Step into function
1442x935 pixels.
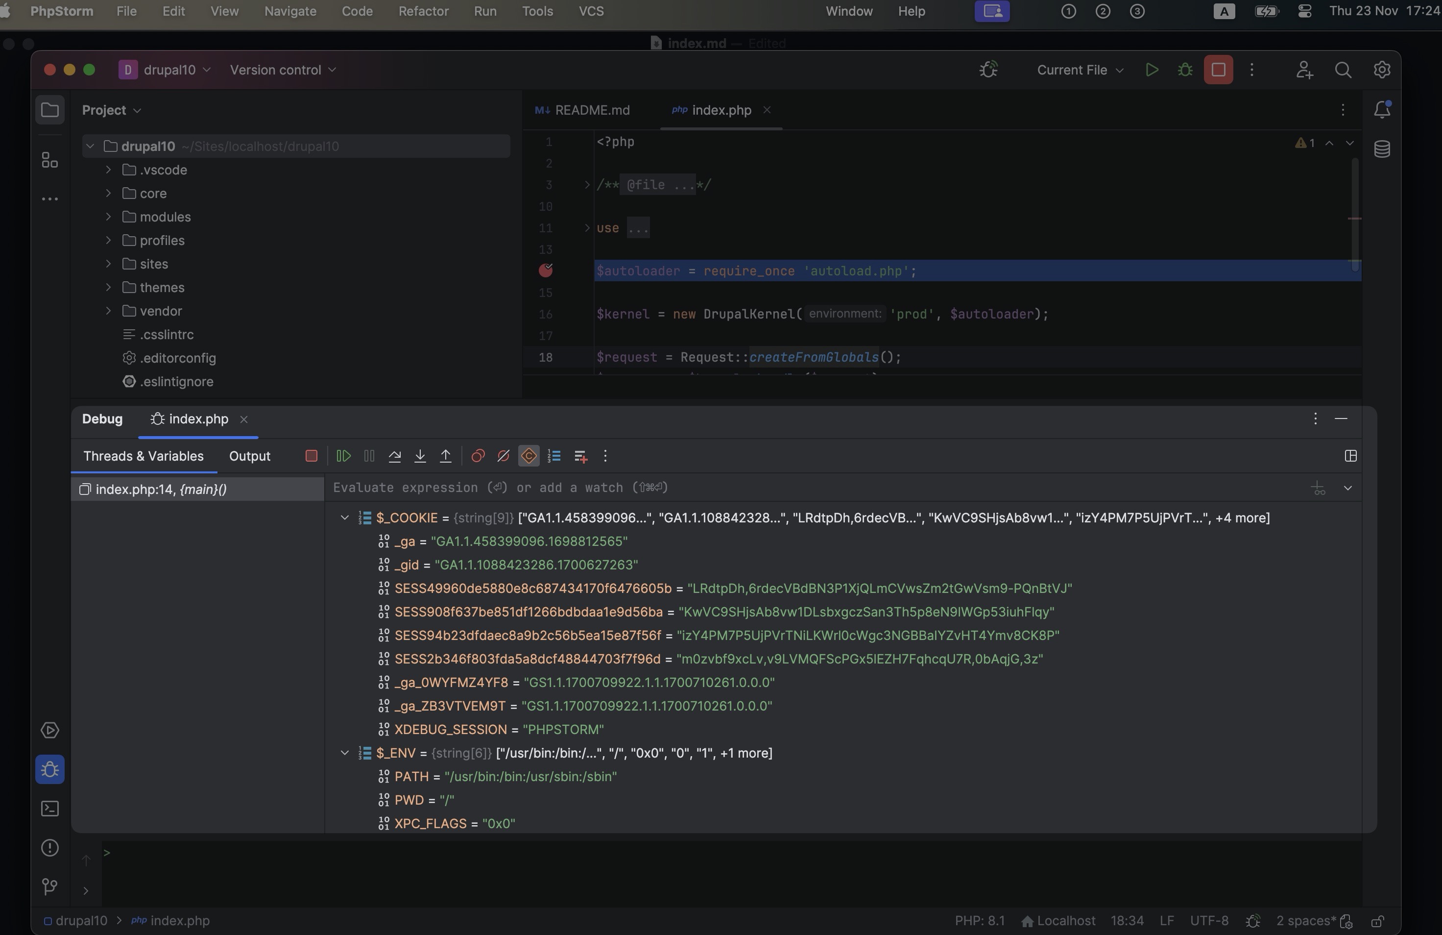(420, 456)
